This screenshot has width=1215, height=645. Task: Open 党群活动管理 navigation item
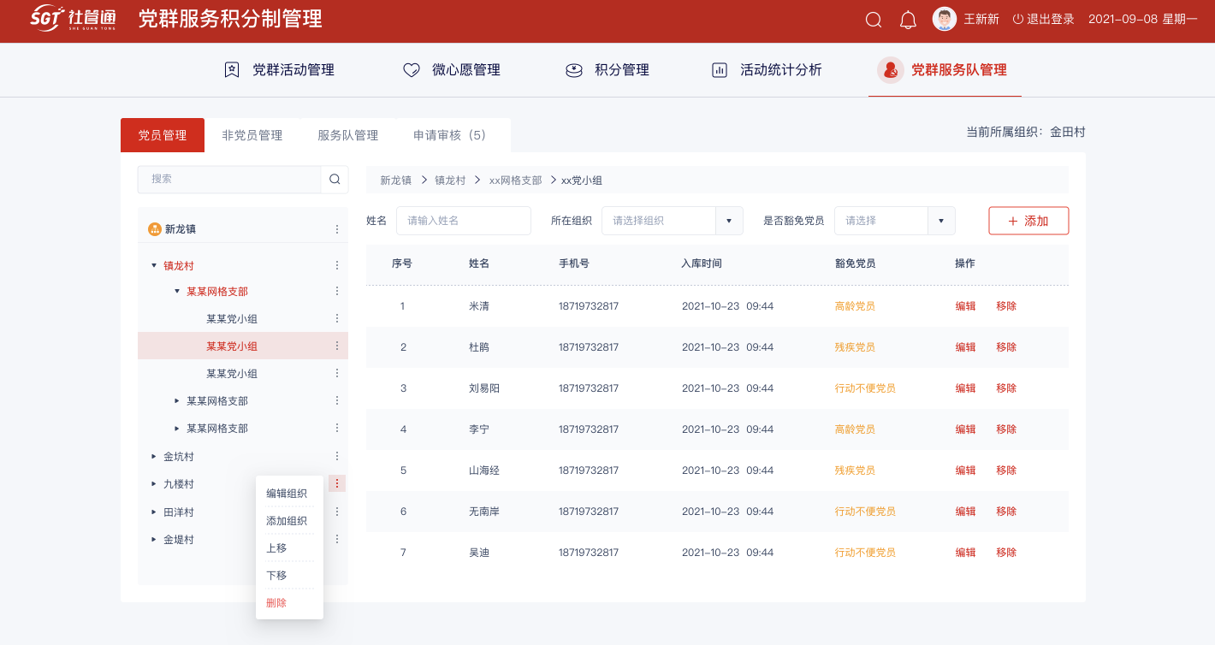(x=279, y=70)
